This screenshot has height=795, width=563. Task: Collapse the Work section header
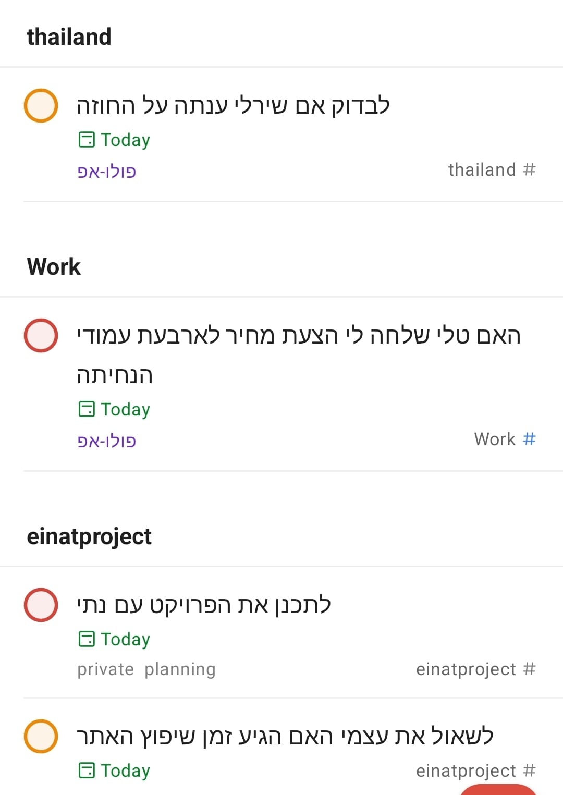point(54,267)
